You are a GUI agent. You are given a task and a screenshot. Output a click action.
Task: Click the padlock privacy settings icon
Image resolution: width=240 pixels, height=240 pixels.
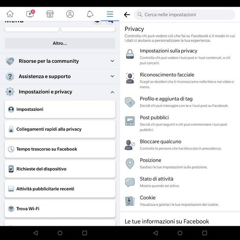click(130, 54)
